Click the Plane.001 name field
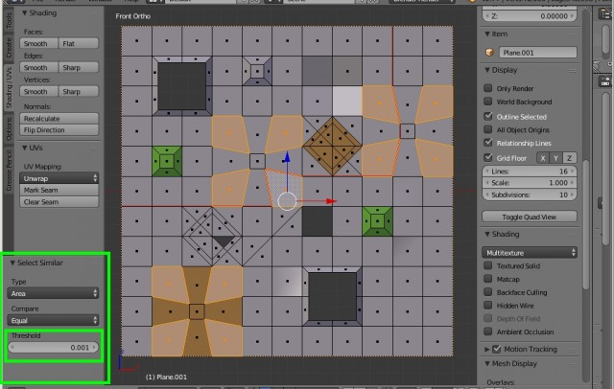Viewport: 614px width, 389px height. pos(537,53)
